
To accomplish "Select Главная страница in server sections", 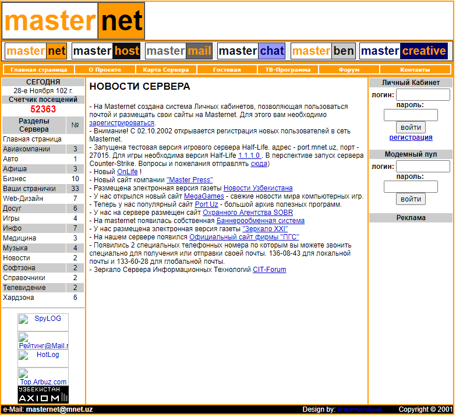I will pos(32,139).
